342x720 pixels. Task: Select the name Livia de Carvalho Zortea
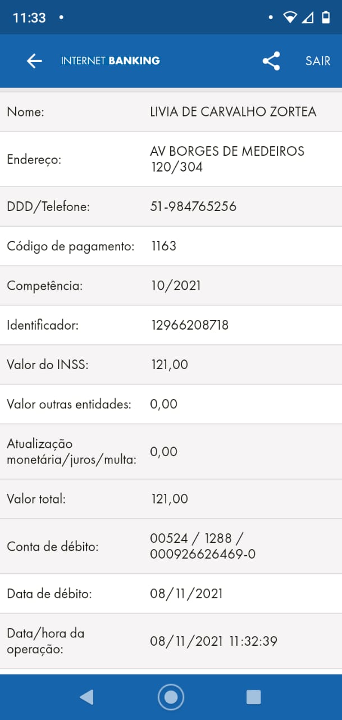233,112
